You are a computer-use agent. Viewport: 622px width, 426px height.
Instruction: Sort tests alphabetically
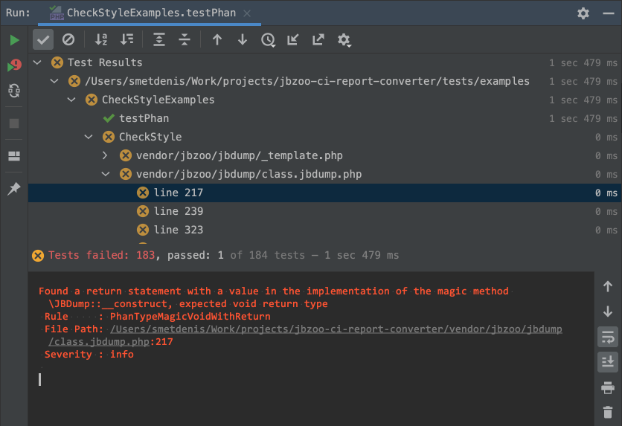point(101,39)
